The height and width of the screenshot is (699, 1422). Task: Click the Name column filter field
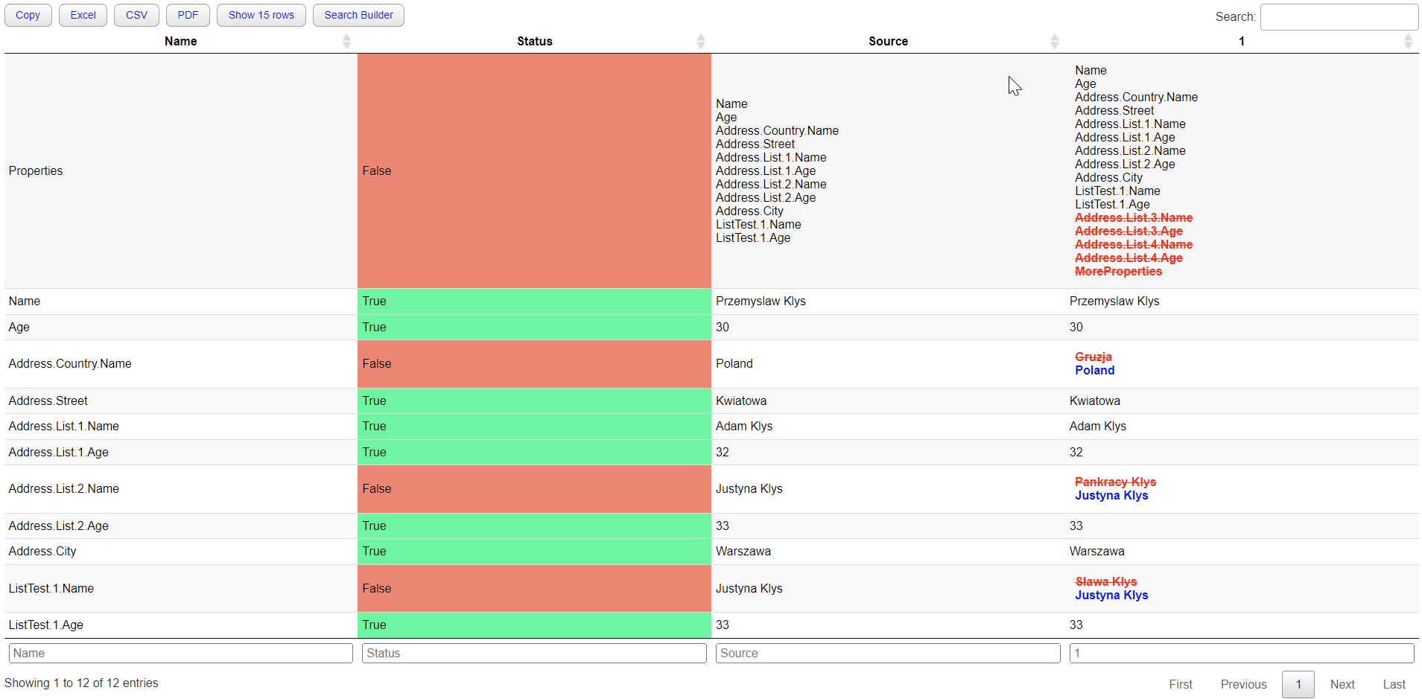[x=181, y=653]
